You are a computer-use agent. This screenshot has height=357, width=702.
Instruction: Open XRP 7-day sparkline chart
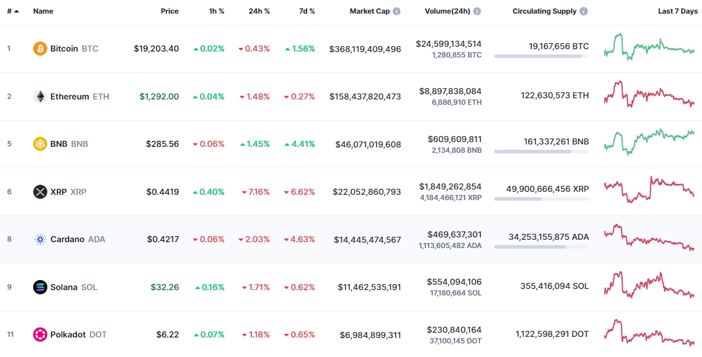click(x=649, y=189)
